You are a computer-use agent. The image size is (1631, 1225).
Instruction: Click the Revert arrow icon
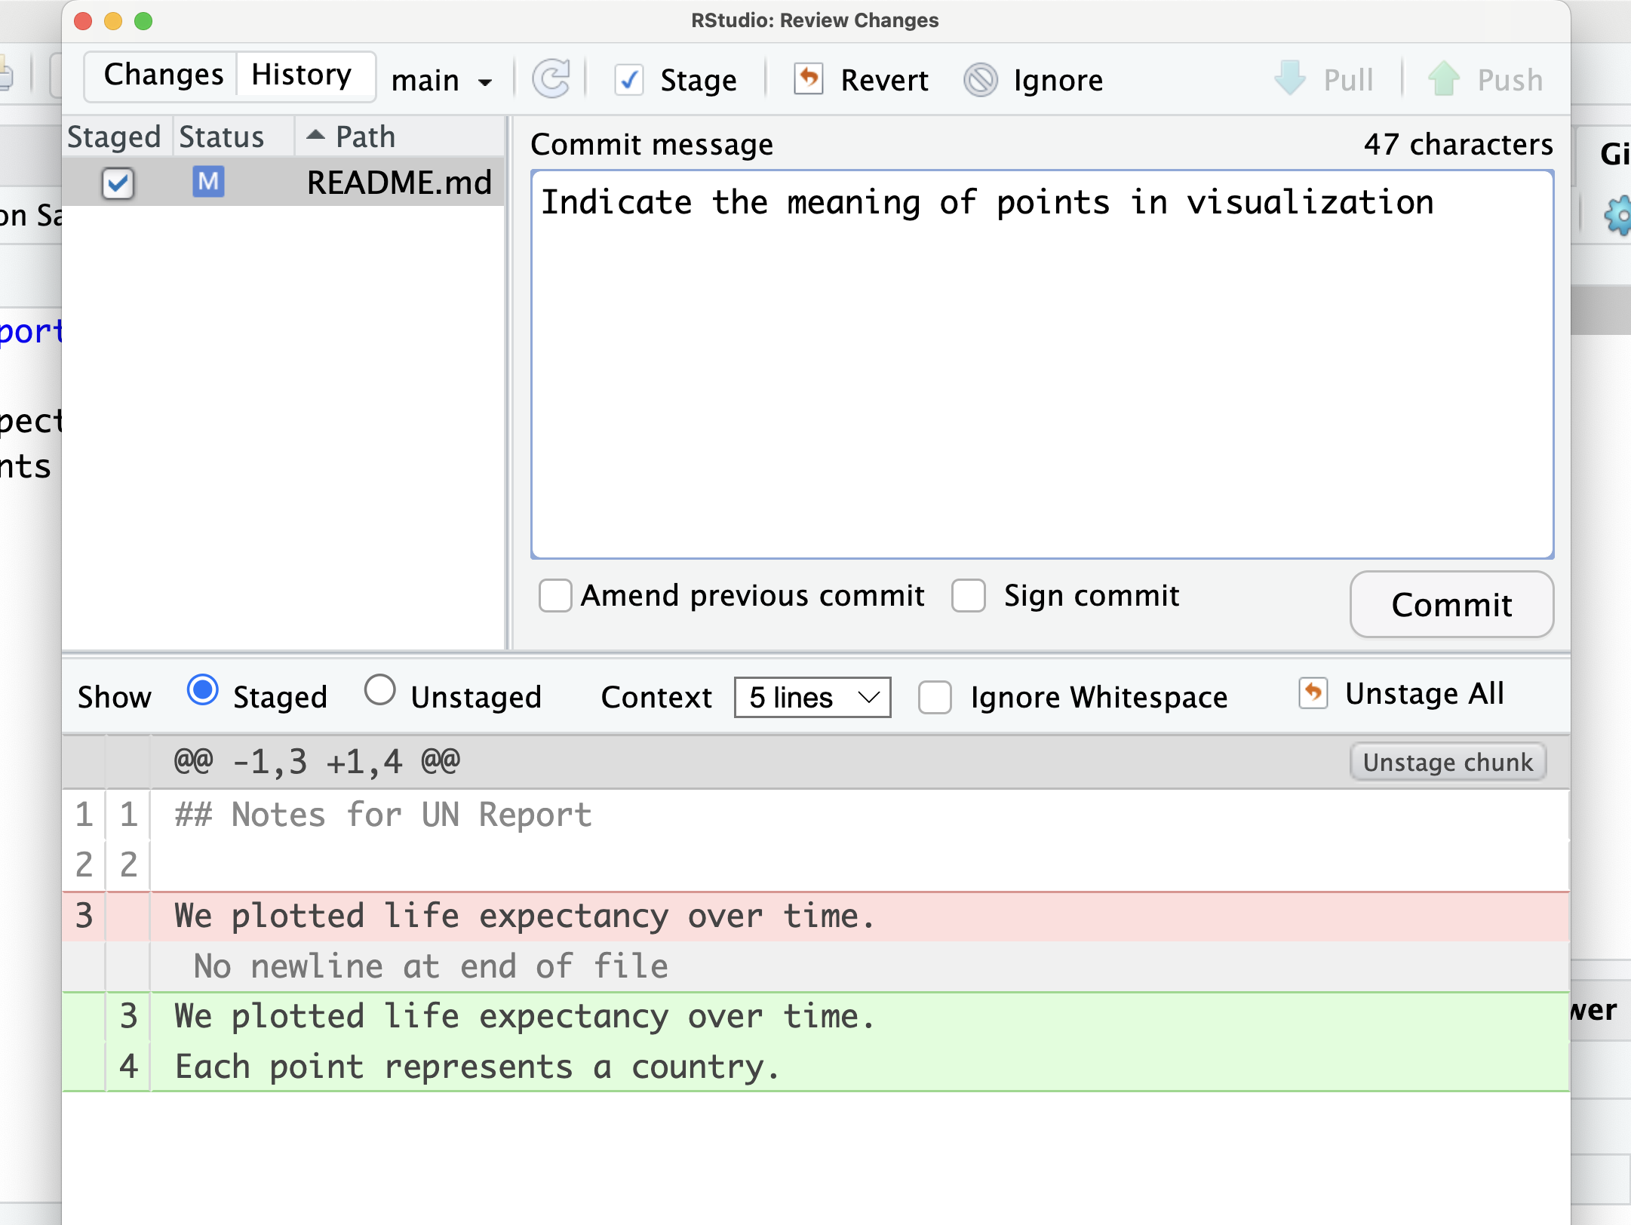[x=808, y=78]
